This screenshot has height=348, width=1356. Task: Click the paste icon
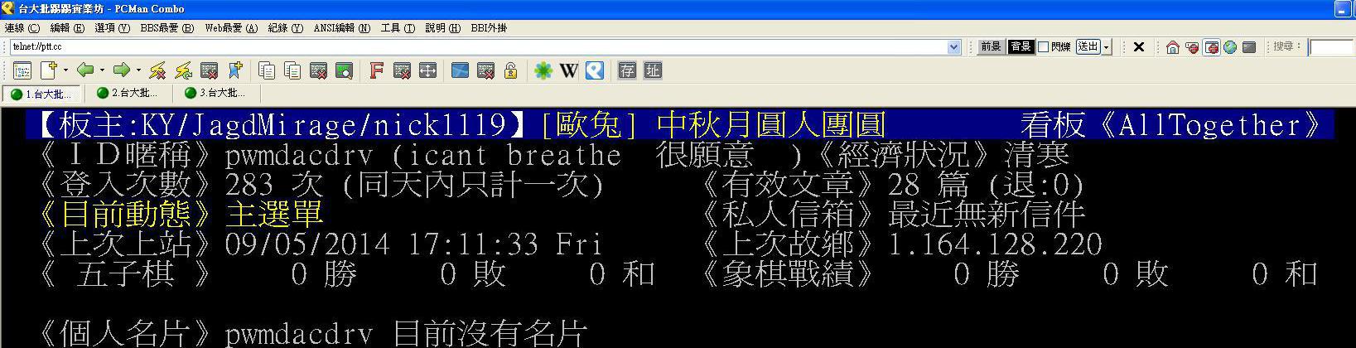[x=292, y=70]
